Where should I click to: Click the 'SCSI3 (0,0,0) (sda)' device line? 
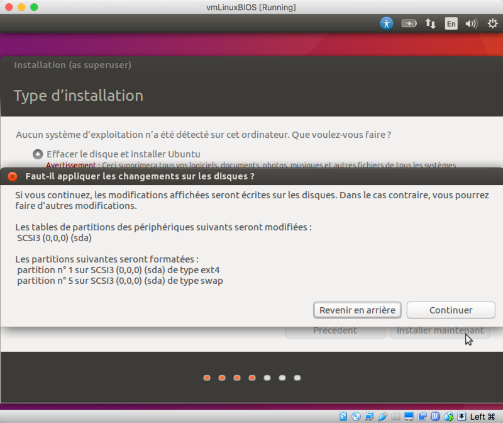point(54,238)
